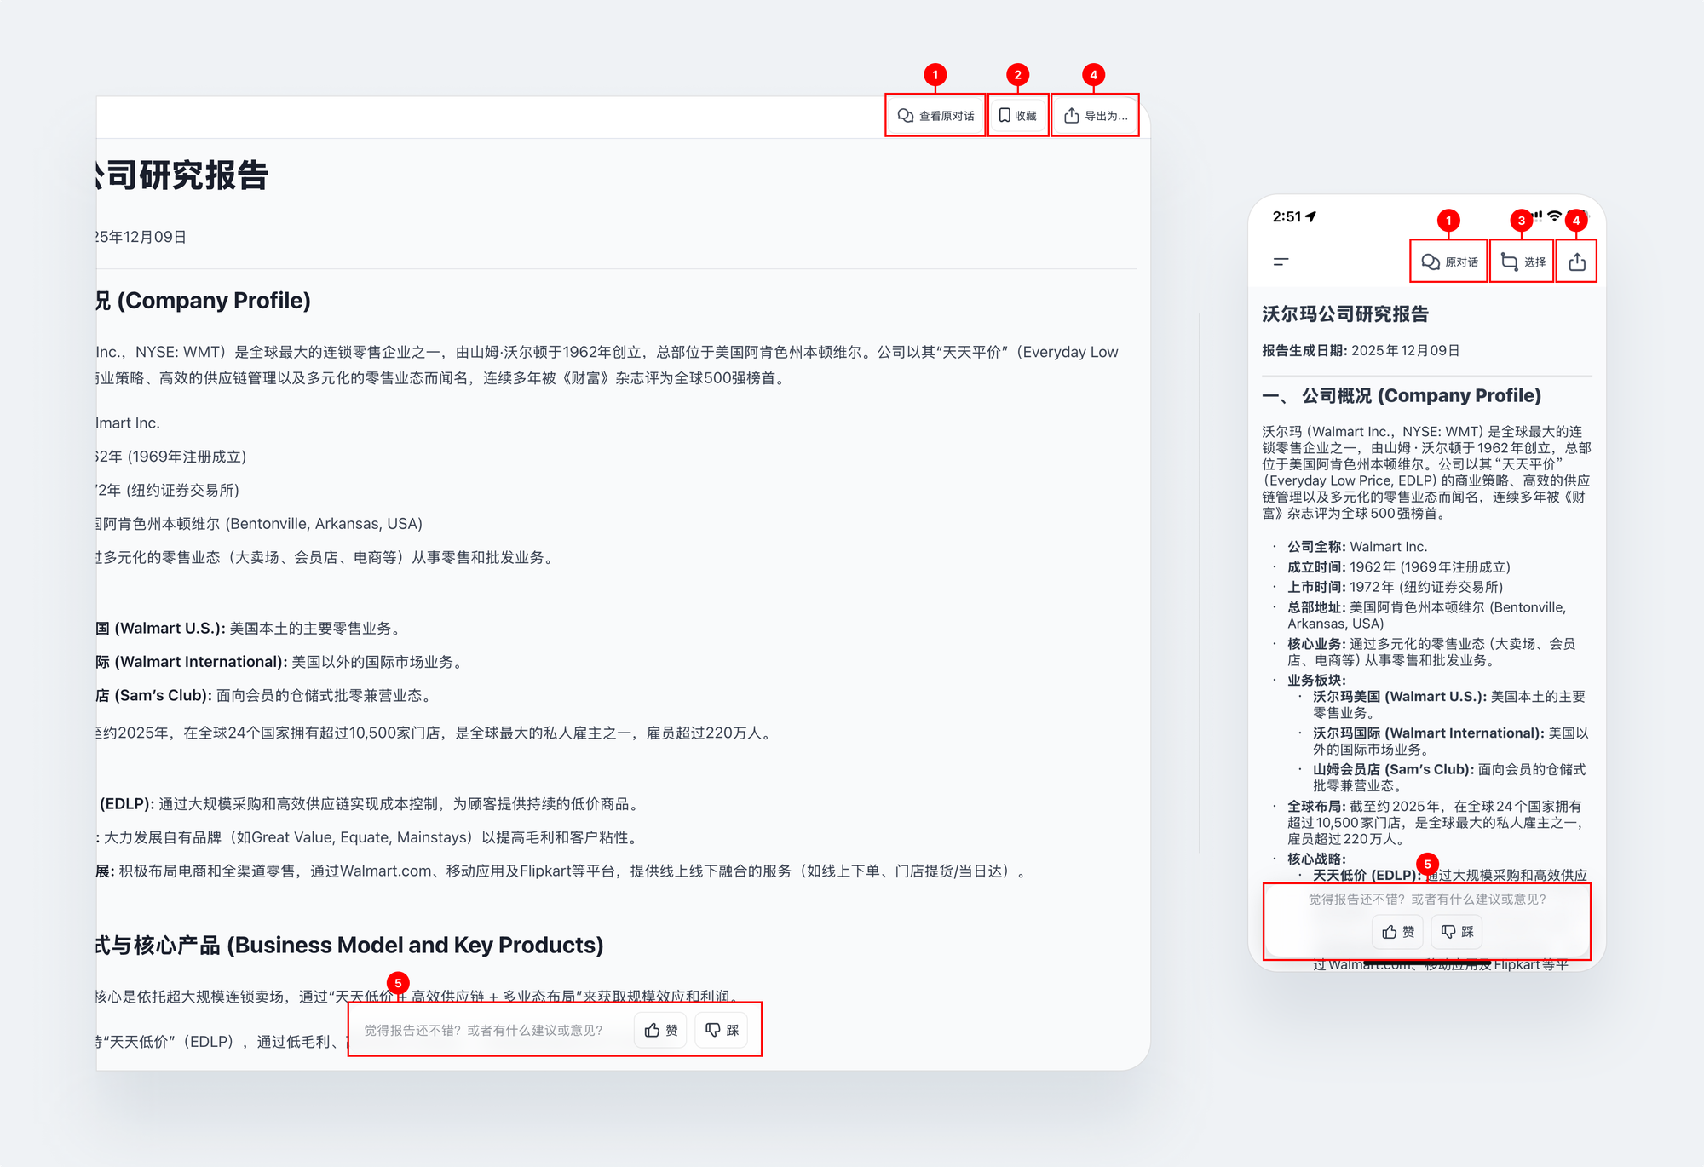Click the mobile bullet 成立时间: 1962年
This screenshot has height=1167, width=1704.
click(x=1399, y=567)
